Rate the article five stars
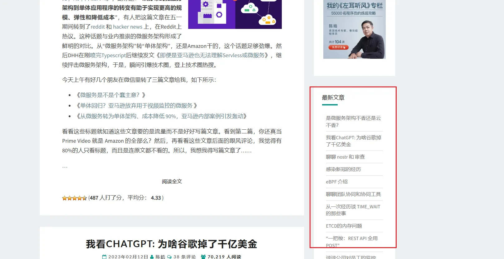504x259 pixels. pos(85,198)
